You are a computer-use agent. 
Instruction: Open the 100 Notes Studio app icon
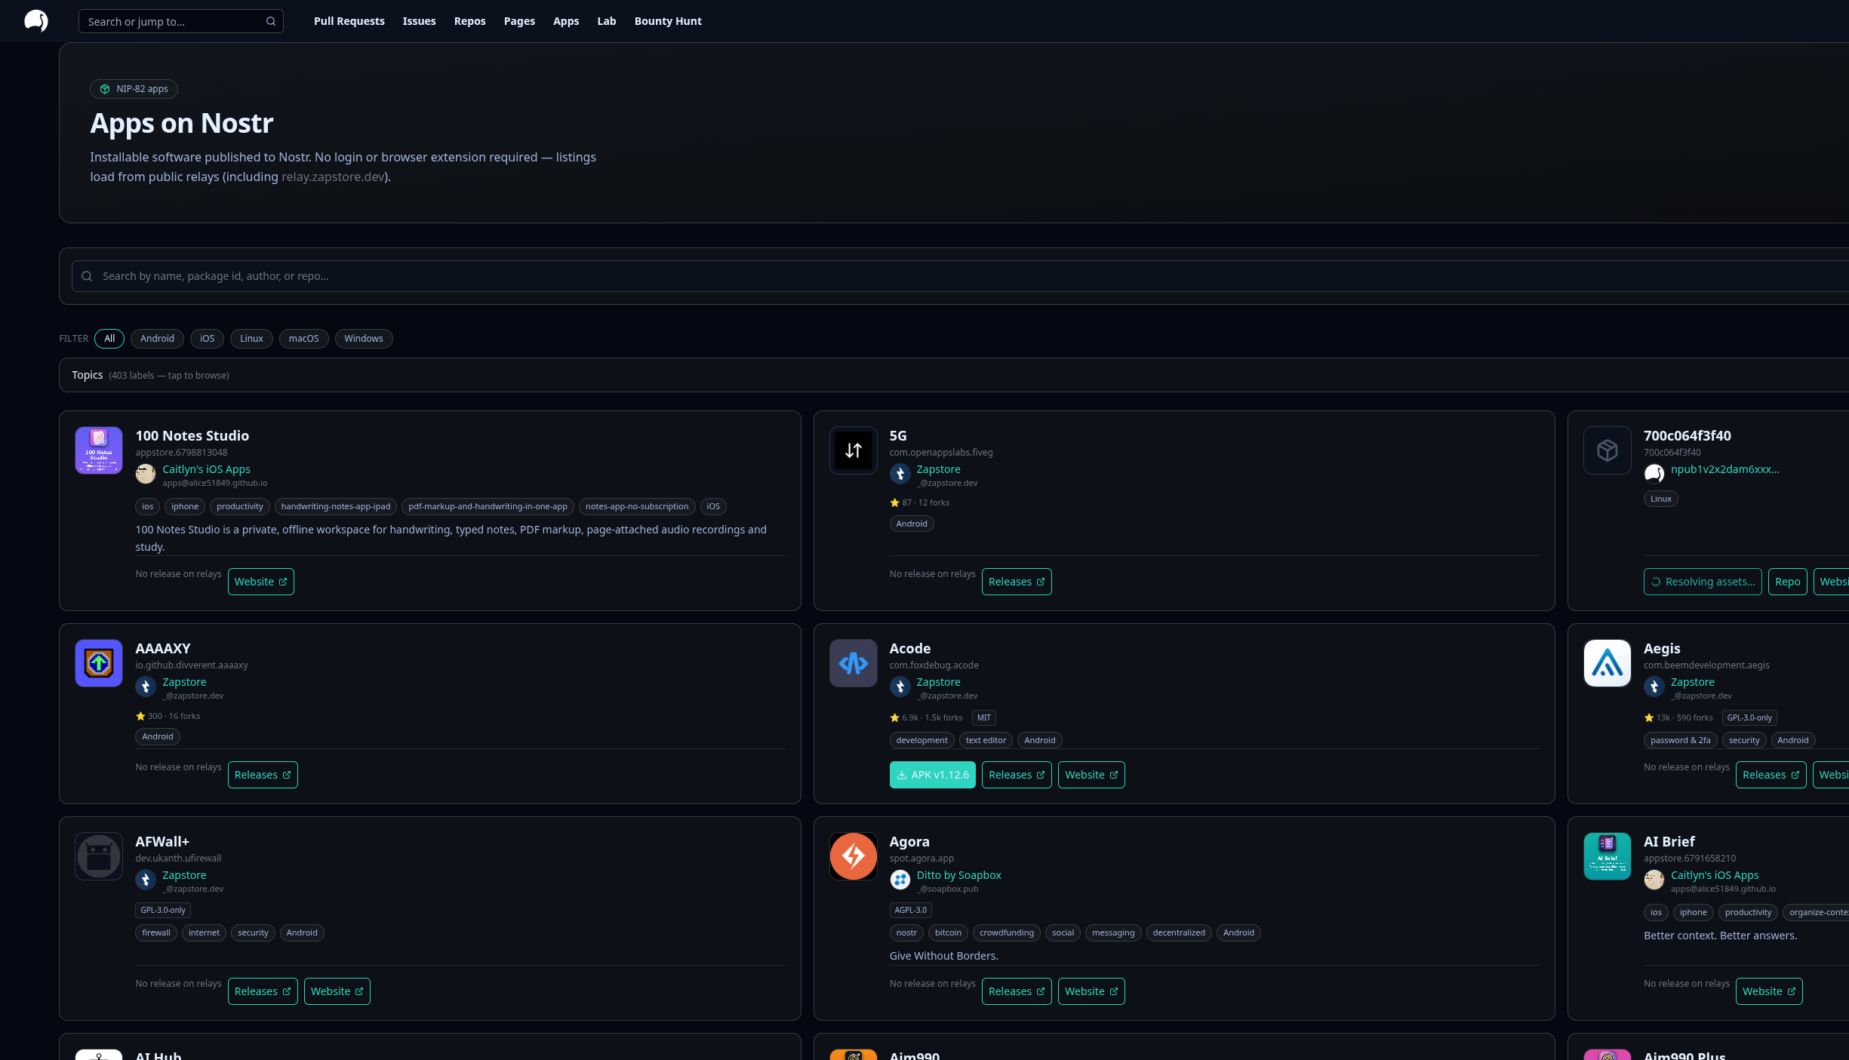click(x=99, y=450)
